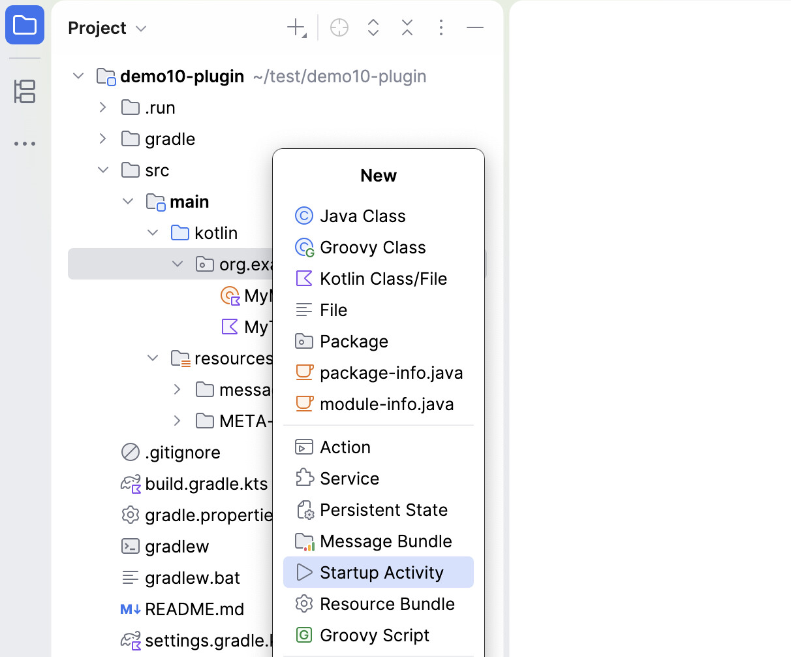The height and width of the screenshot is (657, 791).
Task: Expand the gradle folder
Action: [102, 138]
